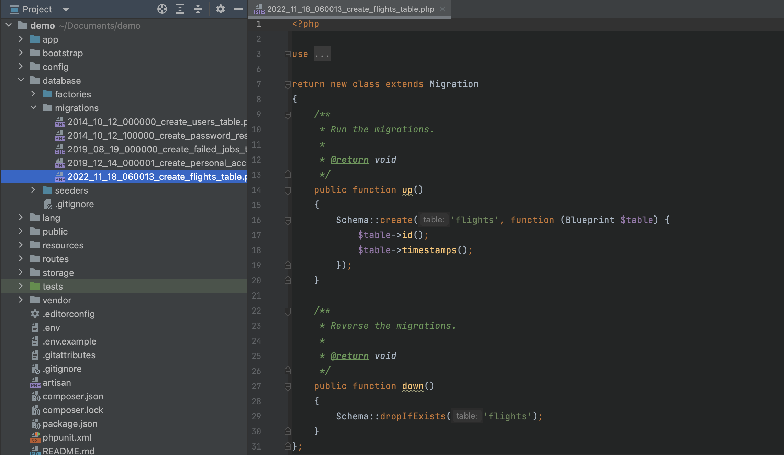This screenshot has height=455, width=784.
Task: Click the Blueprint type hint on line 16
Action: [590, 220]
